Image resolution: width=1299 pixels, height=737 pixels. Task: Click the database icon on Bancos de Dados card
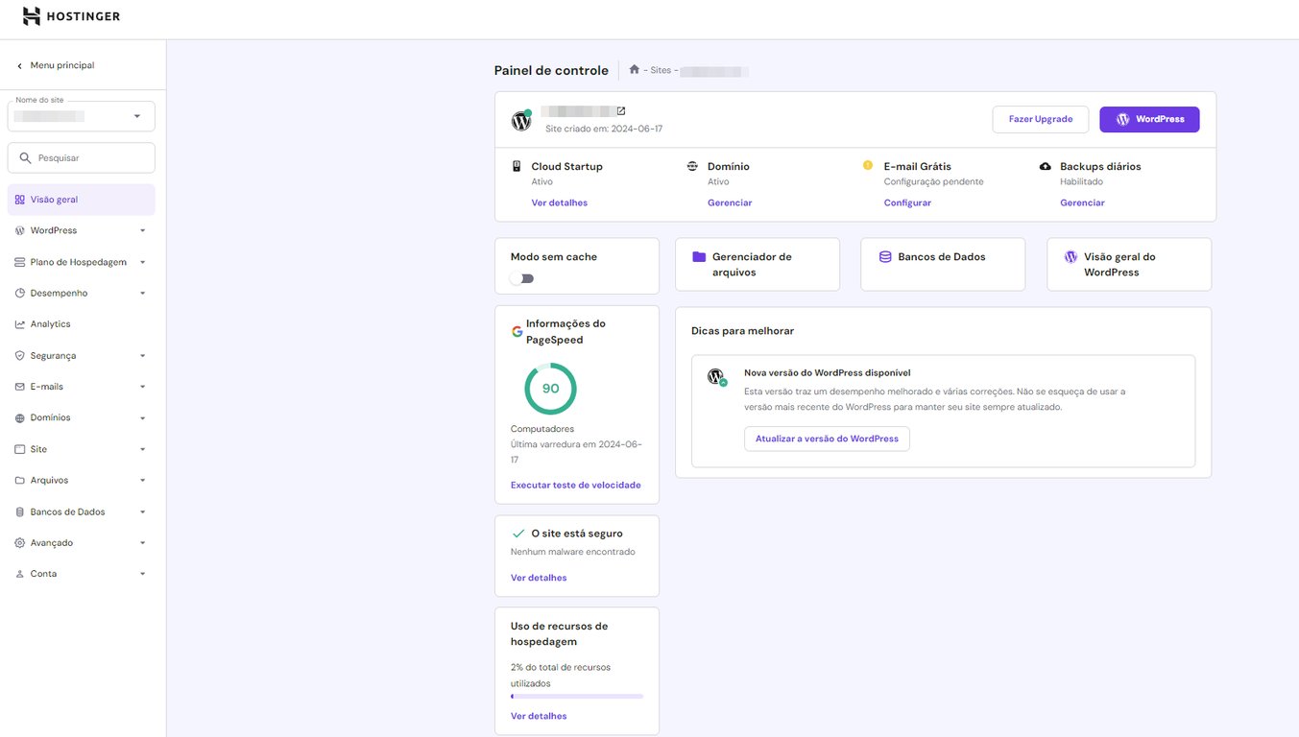click(x=882, y=256)
